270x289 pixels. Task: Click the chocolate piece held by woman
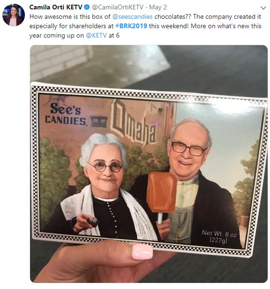pyautogui.click(x=93, y=222)
